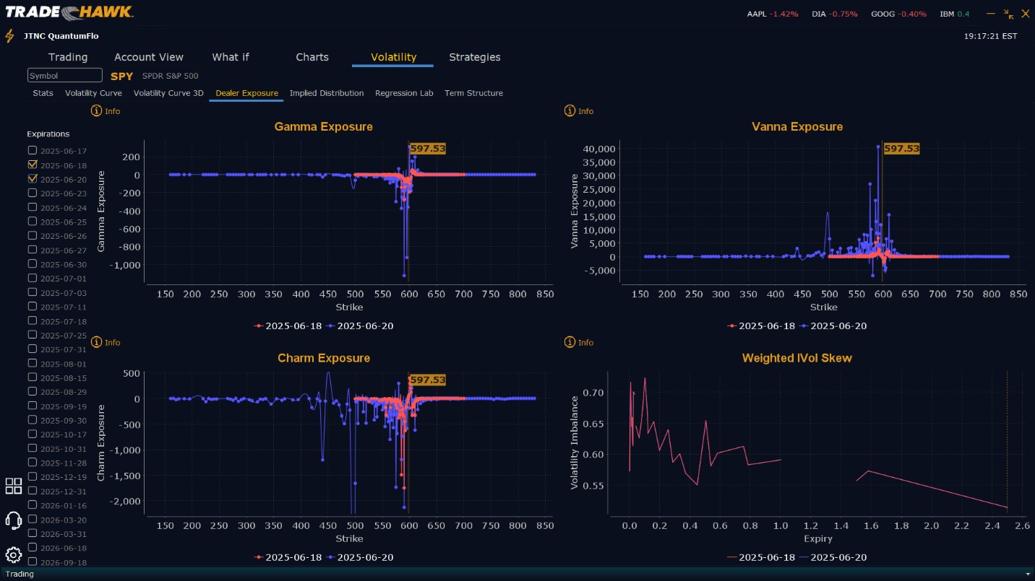Open the headset support icon

click(x=14, y=520)
